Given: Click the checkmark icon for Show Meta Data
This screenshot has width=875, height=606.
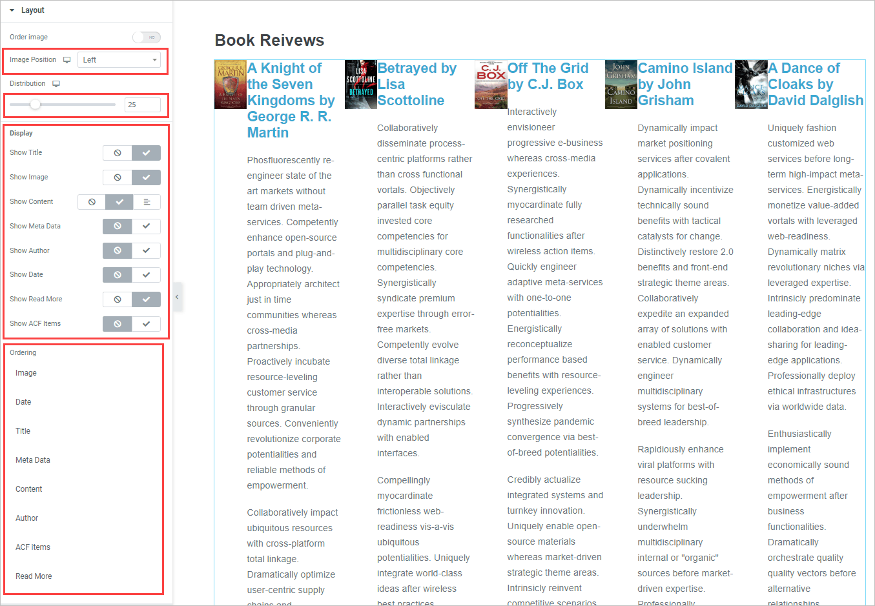Looking at the screenshot, I should (x=147, y=227).
